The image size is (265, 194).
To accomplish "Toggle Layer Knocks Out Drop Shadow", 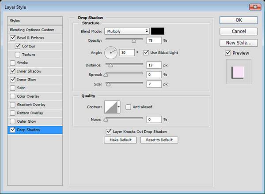I will 109,132.
